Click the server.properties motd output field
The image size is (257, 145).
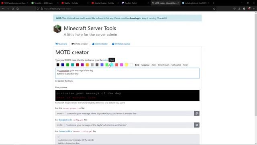pos(129,114)
